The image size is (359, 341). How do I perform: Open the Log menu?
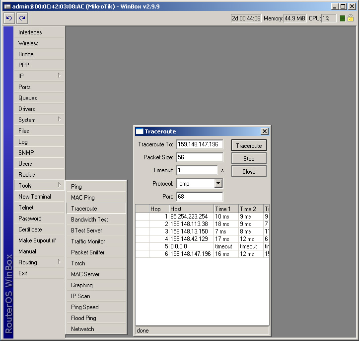click(39, 142)
